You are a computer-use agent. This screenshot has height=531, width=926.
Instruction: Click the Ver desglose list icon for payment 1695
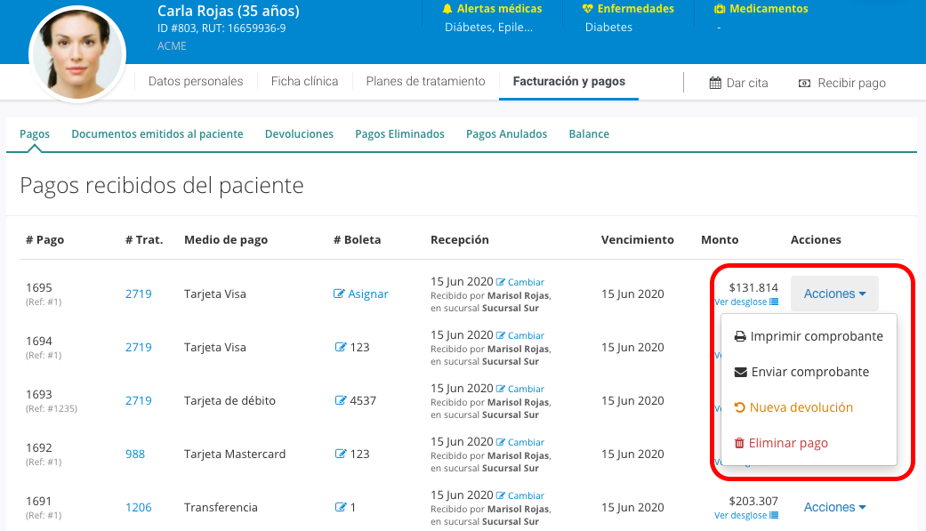coord(773,302)
